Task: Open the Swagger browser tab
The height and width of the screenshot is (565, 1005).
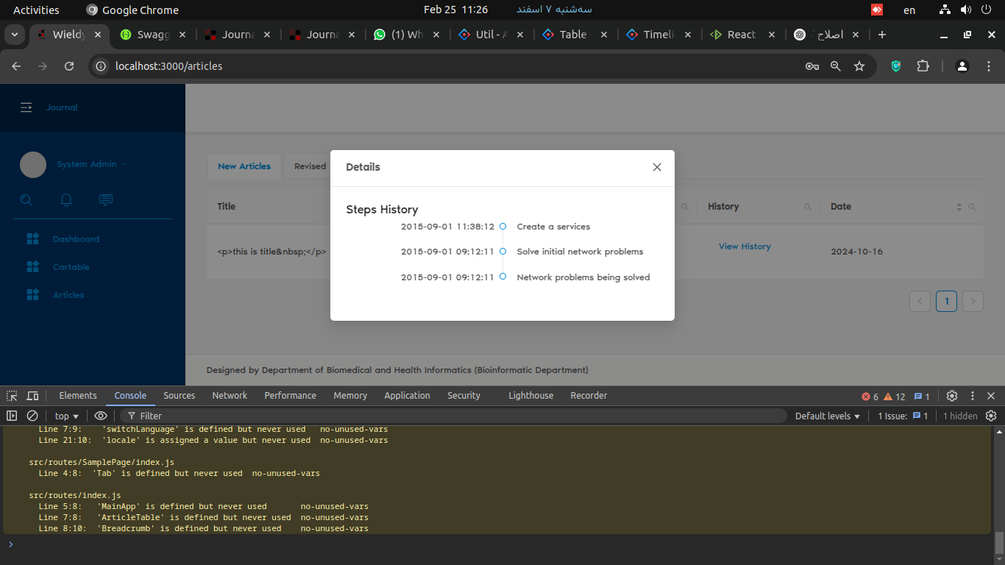Action: [146, 35]
